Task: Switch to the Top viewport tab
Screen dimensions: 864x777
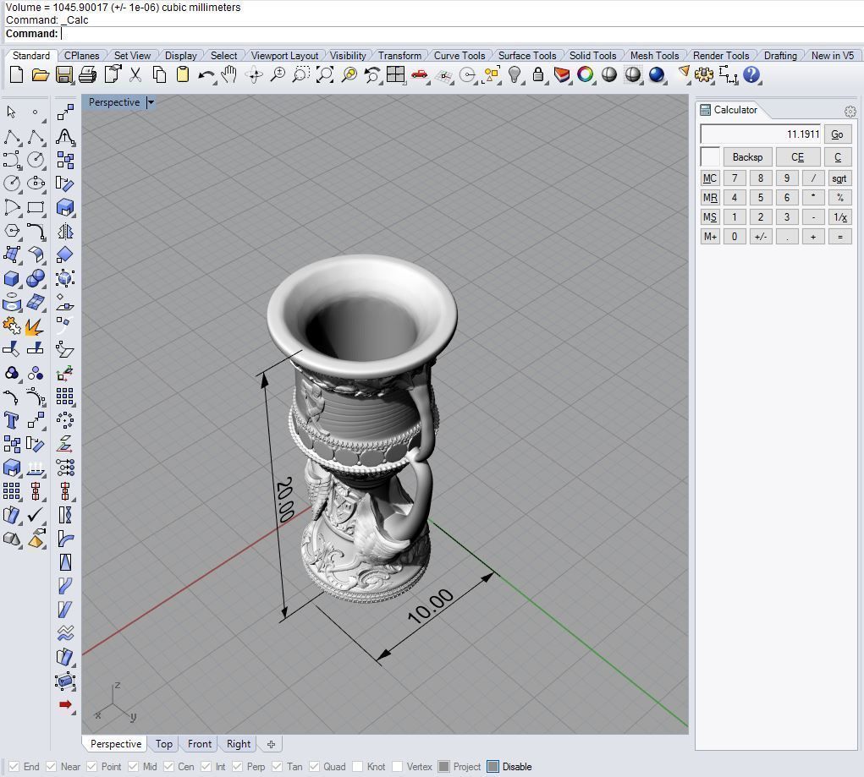Action: click(163, 744)
